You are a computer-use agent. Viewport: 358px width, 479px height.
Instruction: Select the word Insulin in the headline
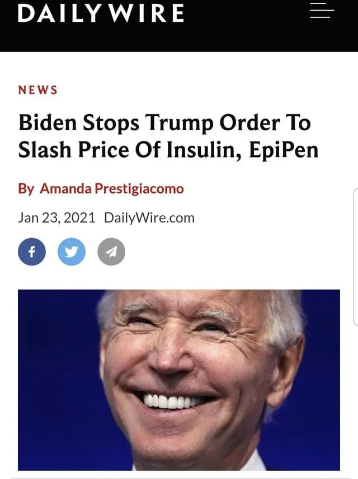(x=205, y=150)
